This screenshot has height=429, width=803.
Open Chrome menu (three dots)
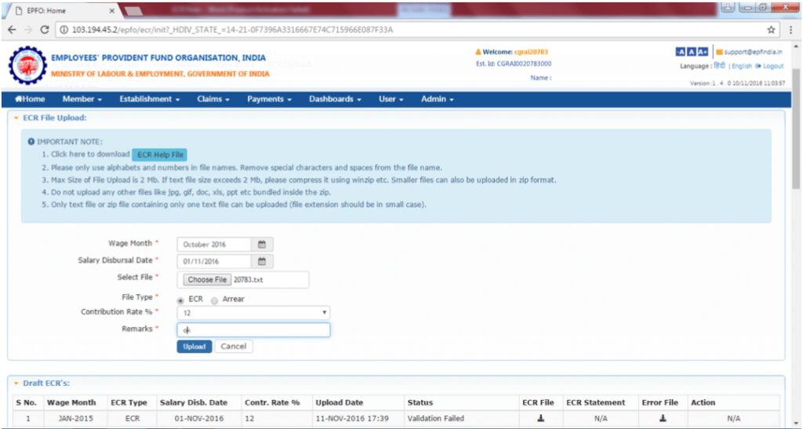coord(792,30)
